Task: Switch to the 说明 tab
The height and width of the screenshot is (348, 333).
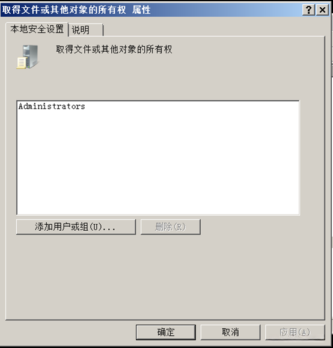Action: [x=86, y=29]
